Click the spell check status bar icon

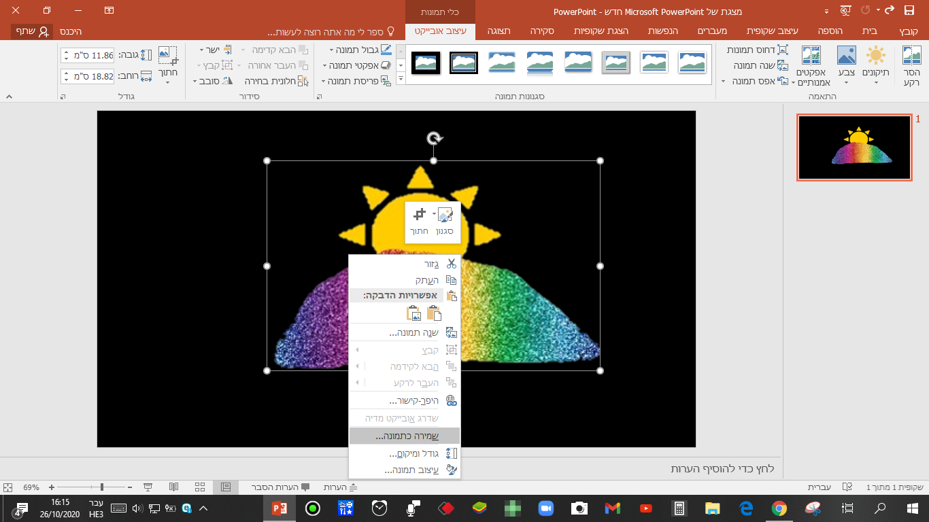[x=847, y=487]
